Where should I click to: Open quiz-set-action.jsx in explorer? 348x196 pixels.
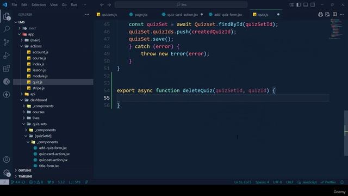click(53, 160)
